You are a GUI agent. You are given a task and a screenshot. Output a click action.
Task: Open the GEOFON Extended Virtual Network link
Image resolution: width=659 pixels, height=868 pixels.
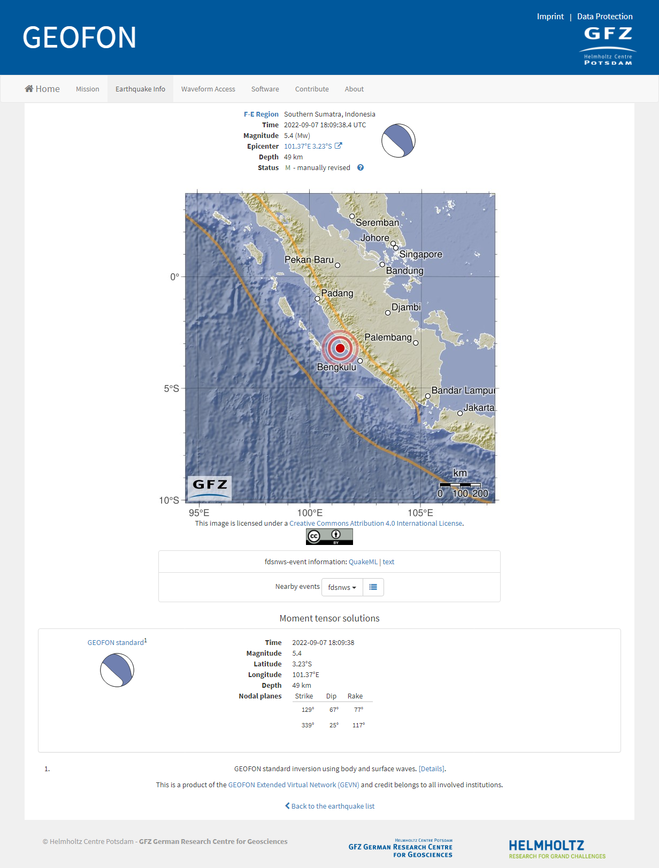[294, 785]
